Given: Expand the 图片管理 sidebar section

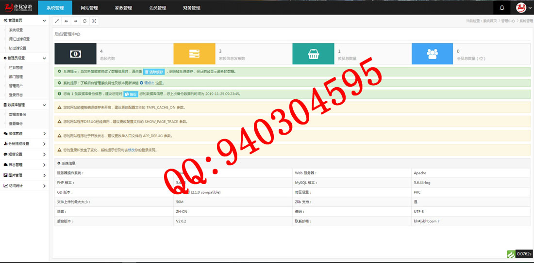Looking at the screenshot, I should 24,175.
